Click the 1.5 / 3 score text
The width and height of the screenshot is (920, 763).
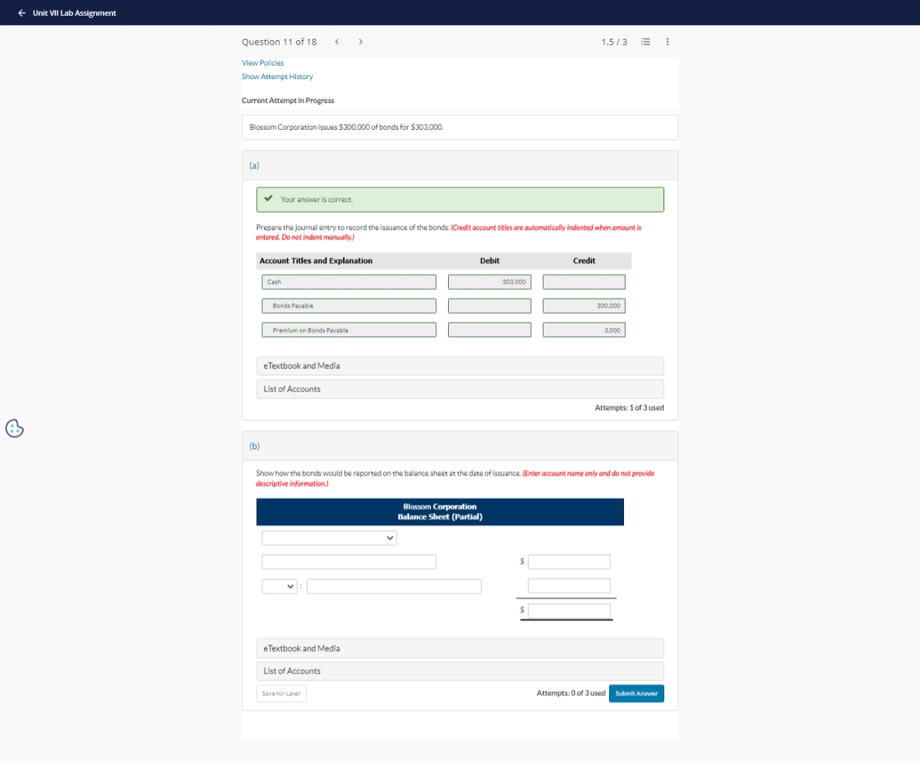click(614, 42)
